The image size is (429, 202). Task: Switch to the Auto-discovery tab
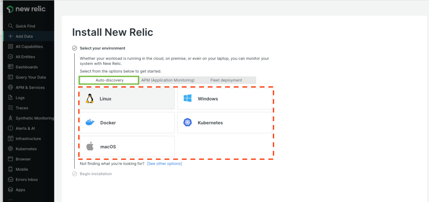pos(109,80)
